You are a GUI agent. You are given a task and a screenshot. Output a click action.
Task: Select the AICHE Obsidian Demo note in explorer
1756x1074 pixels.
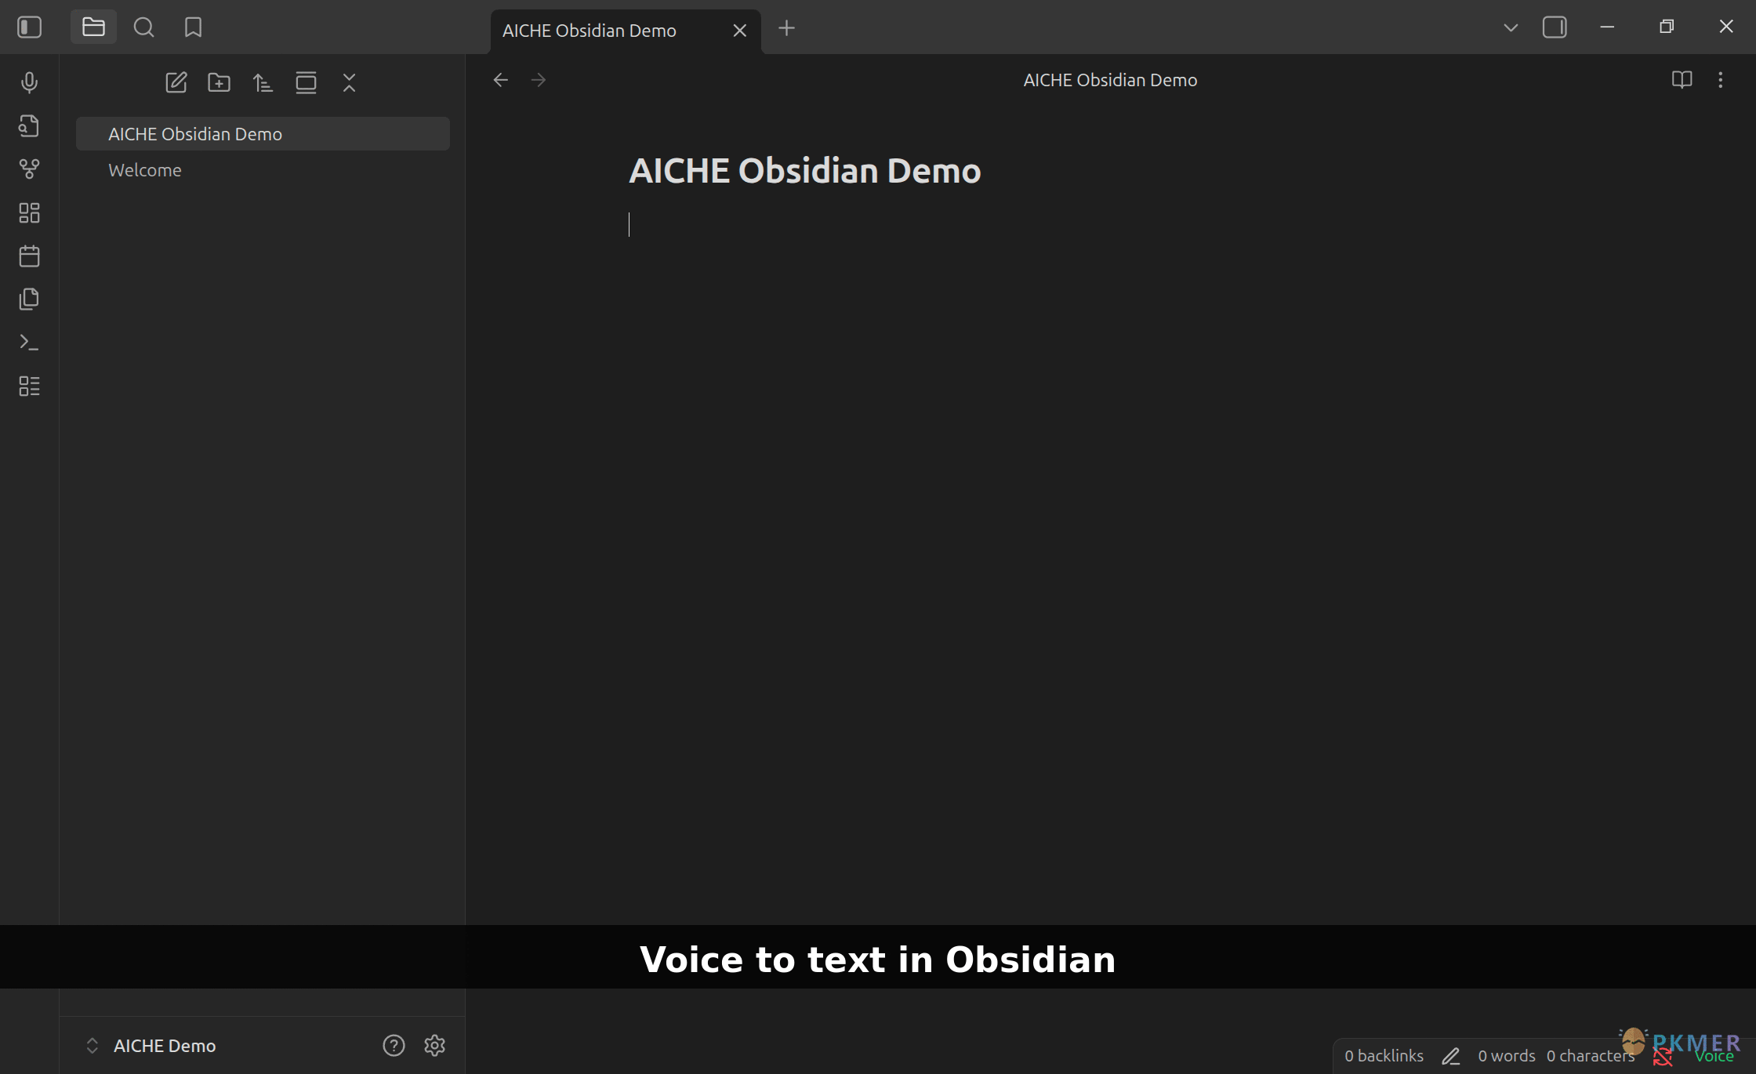coord(263,134)
